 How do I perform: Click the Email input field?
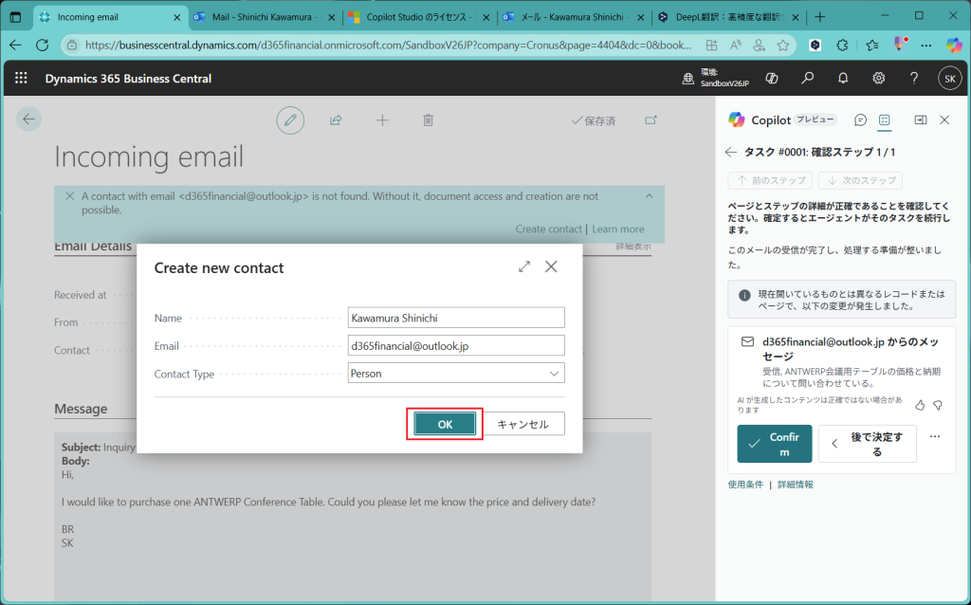[456, 345]
